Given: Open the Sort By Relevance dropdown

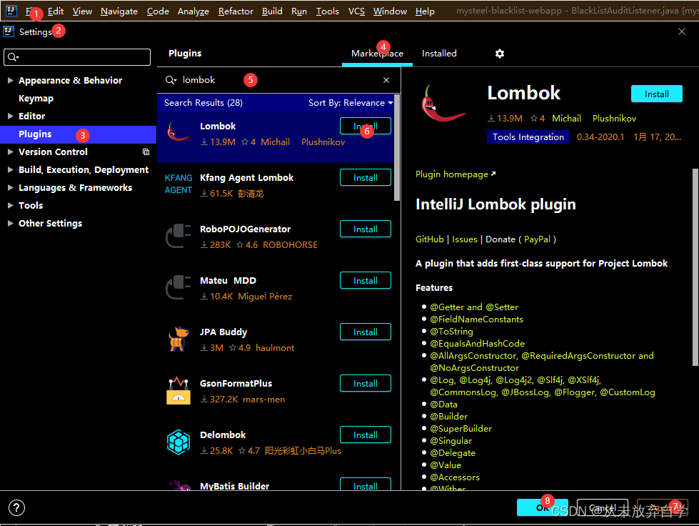Looking at the screenshot, I should (350, 102).
